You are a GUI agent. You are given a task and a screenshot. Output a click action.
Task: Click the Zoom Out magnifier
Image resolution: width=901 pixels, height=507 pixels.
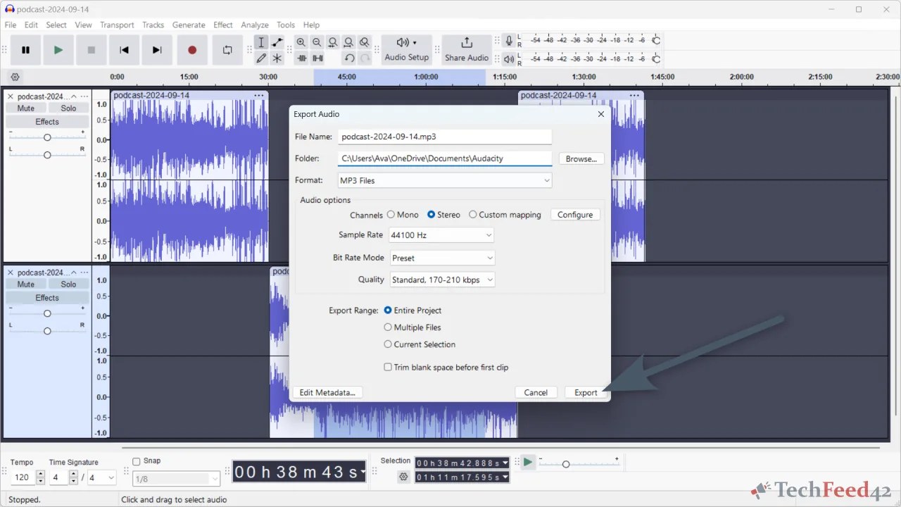point(317,42)
